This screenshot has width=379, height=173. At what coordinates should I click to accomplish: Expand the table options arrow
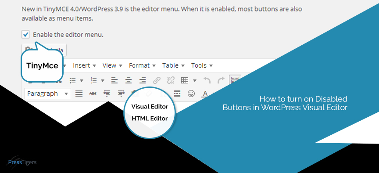[195, 80]
